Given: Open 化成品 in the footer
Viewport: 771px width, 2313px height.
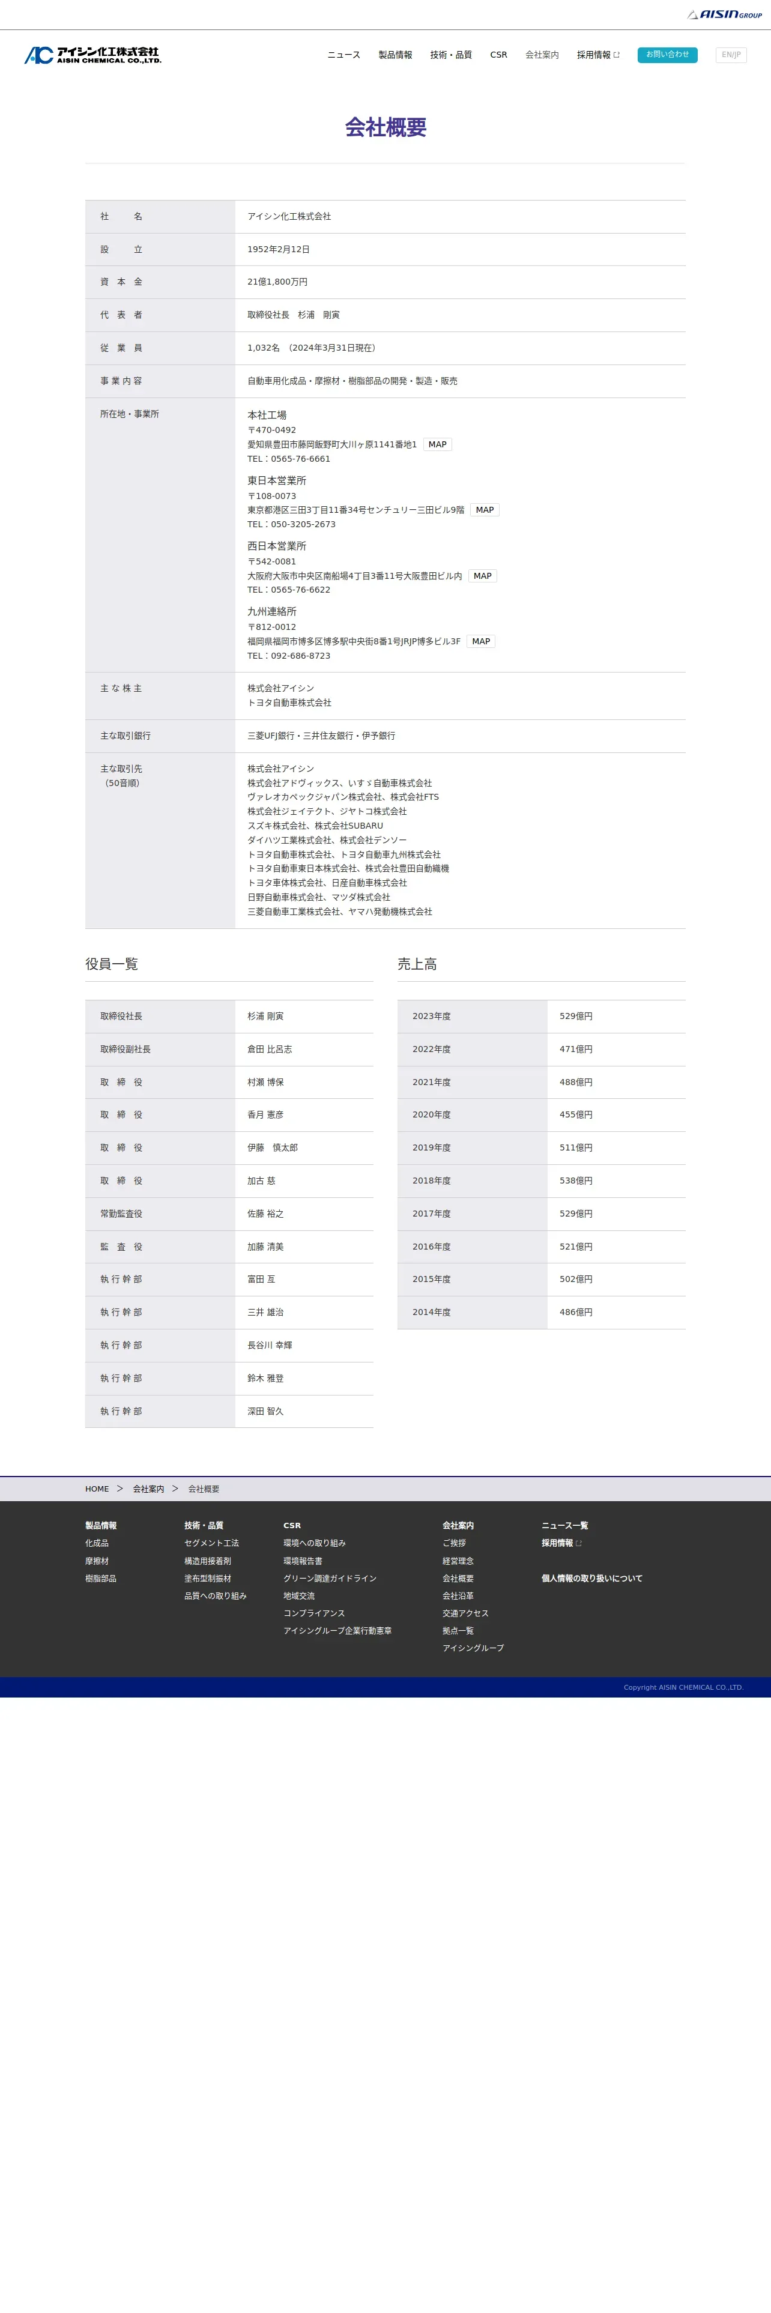Looking at the screenshot, I should click(97, 1543).
